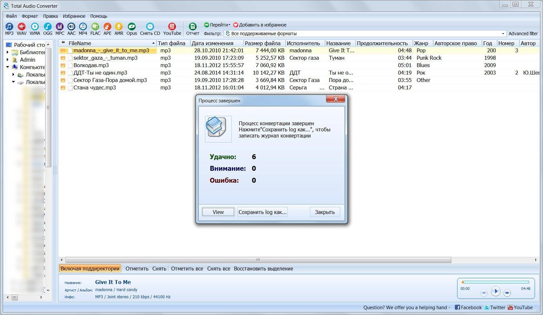
Task: Select the Opus format icon
Action: pyautogui.click(x=132, y=29)
